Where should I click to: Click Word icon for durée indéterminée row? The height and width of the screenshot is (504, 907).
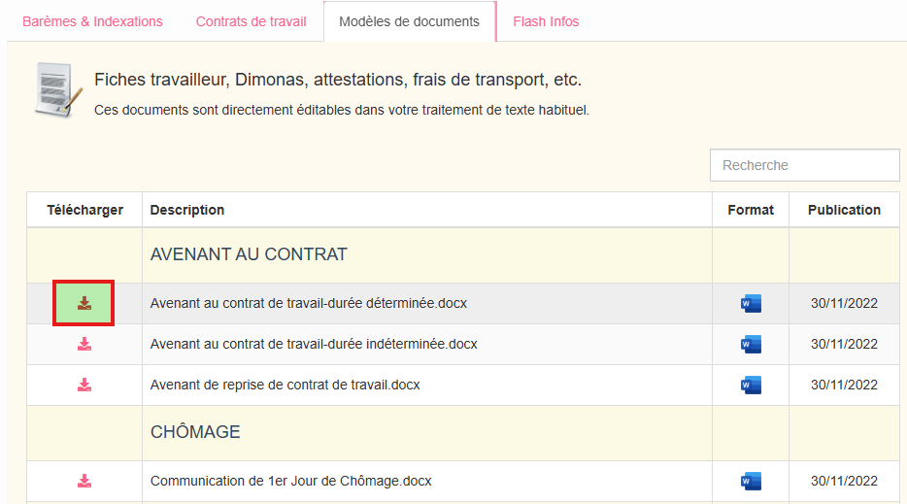pos(750,345)
